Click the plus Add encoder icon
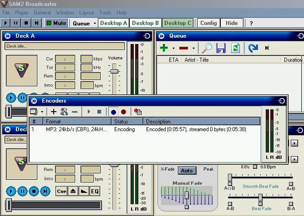 [x=54, y=112]
